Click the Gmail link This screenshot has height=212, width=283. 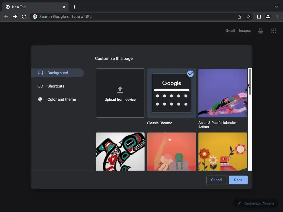[x=230, y=31]
